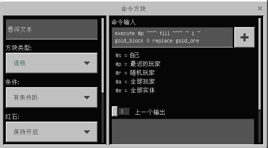Click the arrow icon on 连锁 dropdown

pyautogui.click(x=87, y=63)
